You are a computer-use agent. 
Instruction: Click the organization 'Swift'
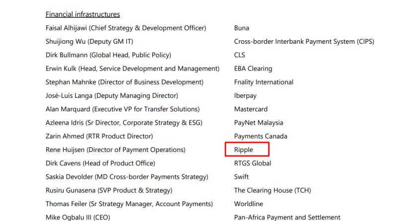click(x=241, y=177)
